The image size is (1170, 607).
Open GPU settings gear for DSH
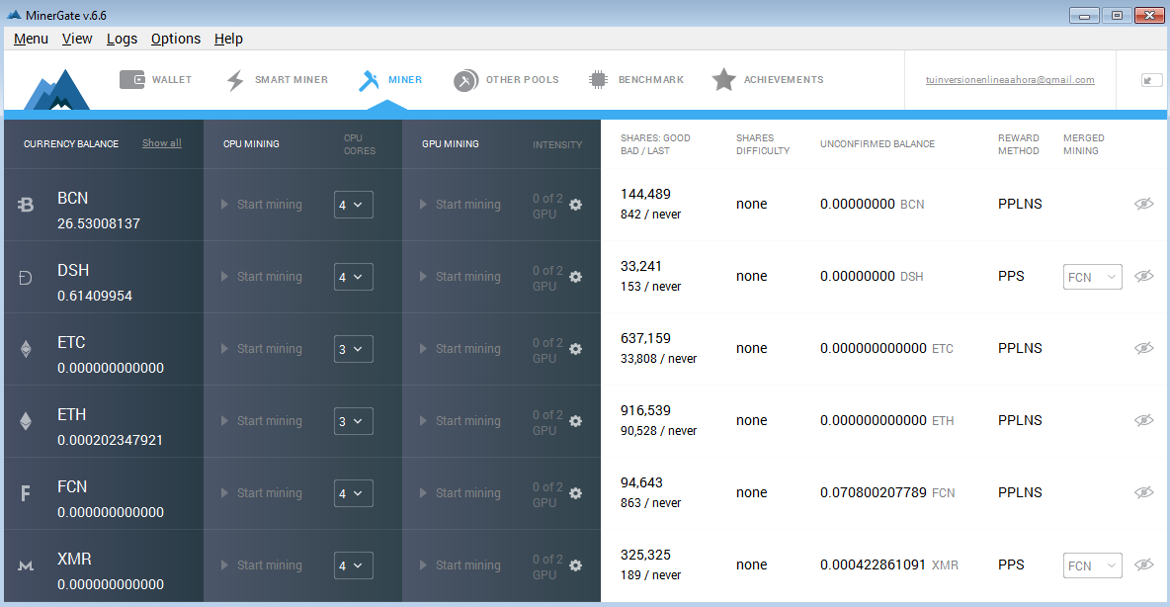pyautogui.click(x=575, y=277)
